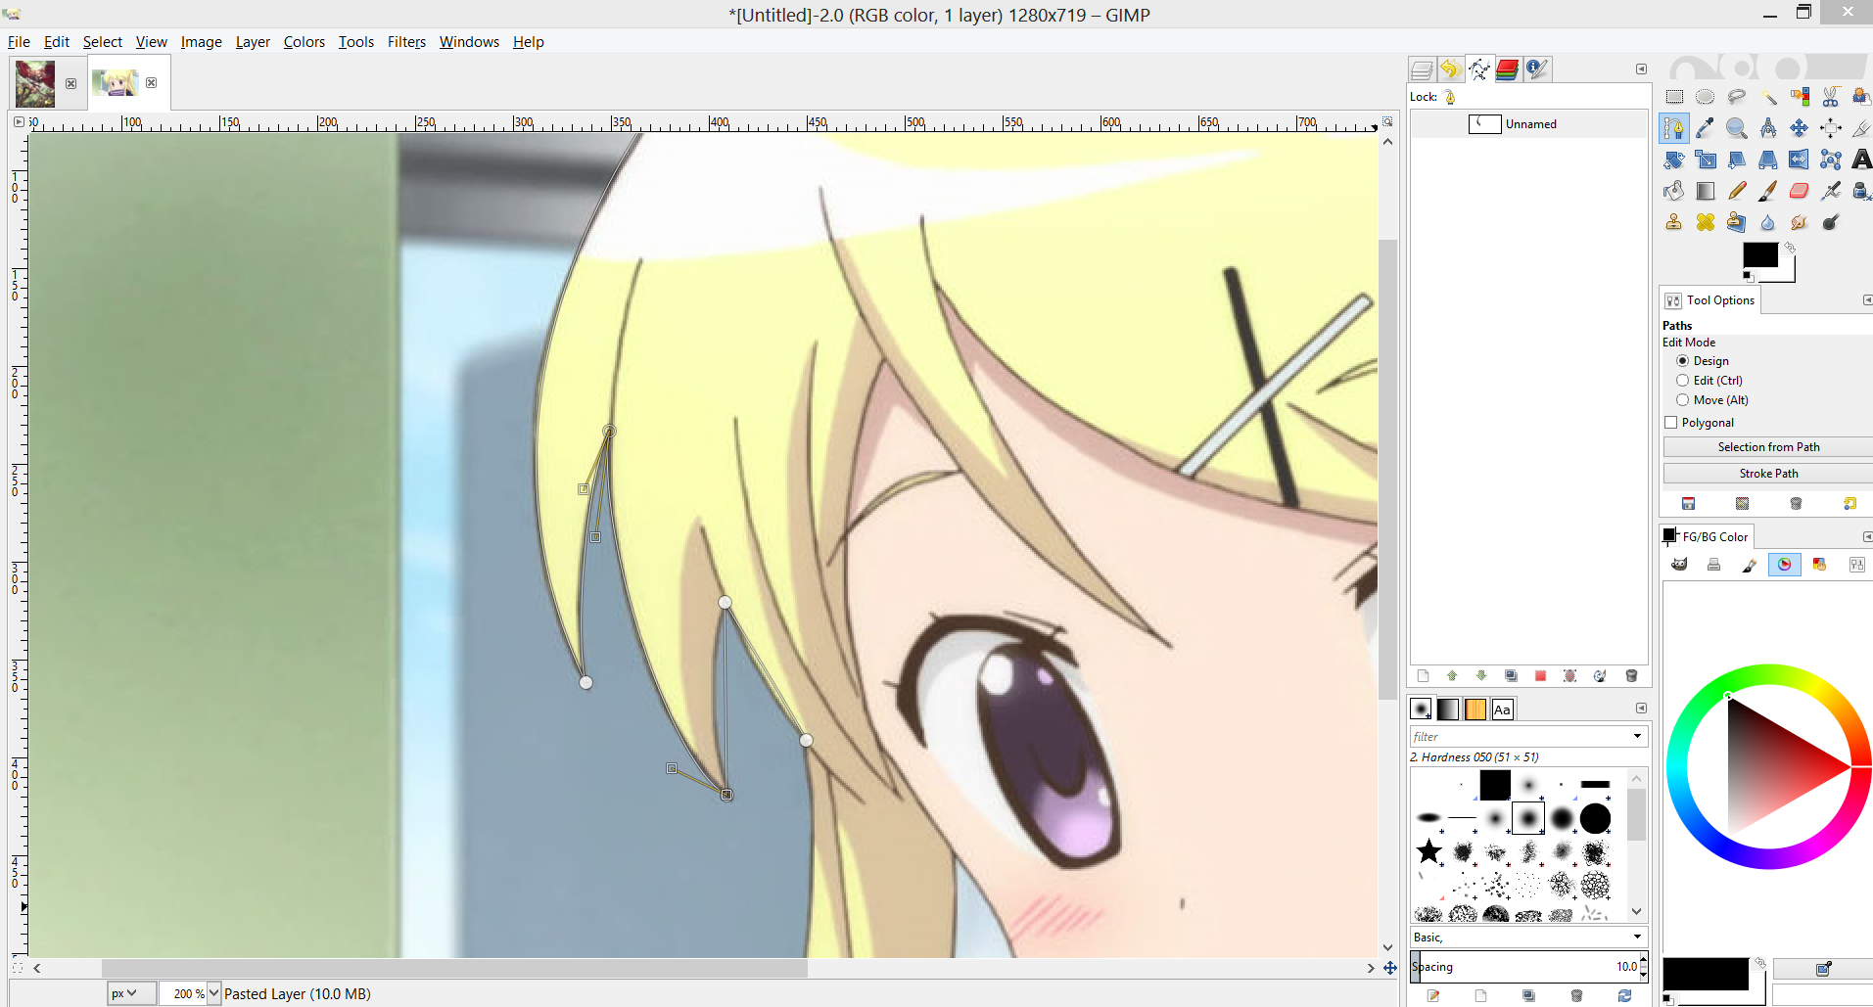
Task: Select the Zoom tool
Action: coord(1737,128)
